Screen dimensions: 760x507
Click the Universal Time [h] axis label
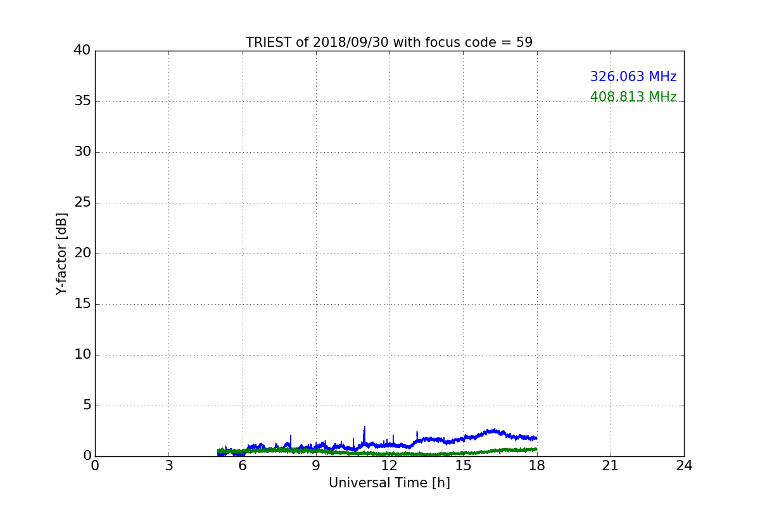389,483
